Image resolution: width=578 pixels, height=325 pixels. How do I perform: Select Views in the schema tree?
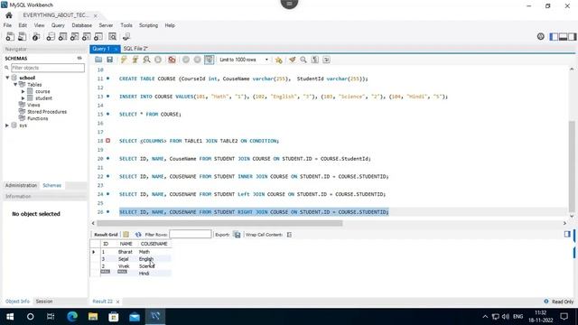(33, 105)
